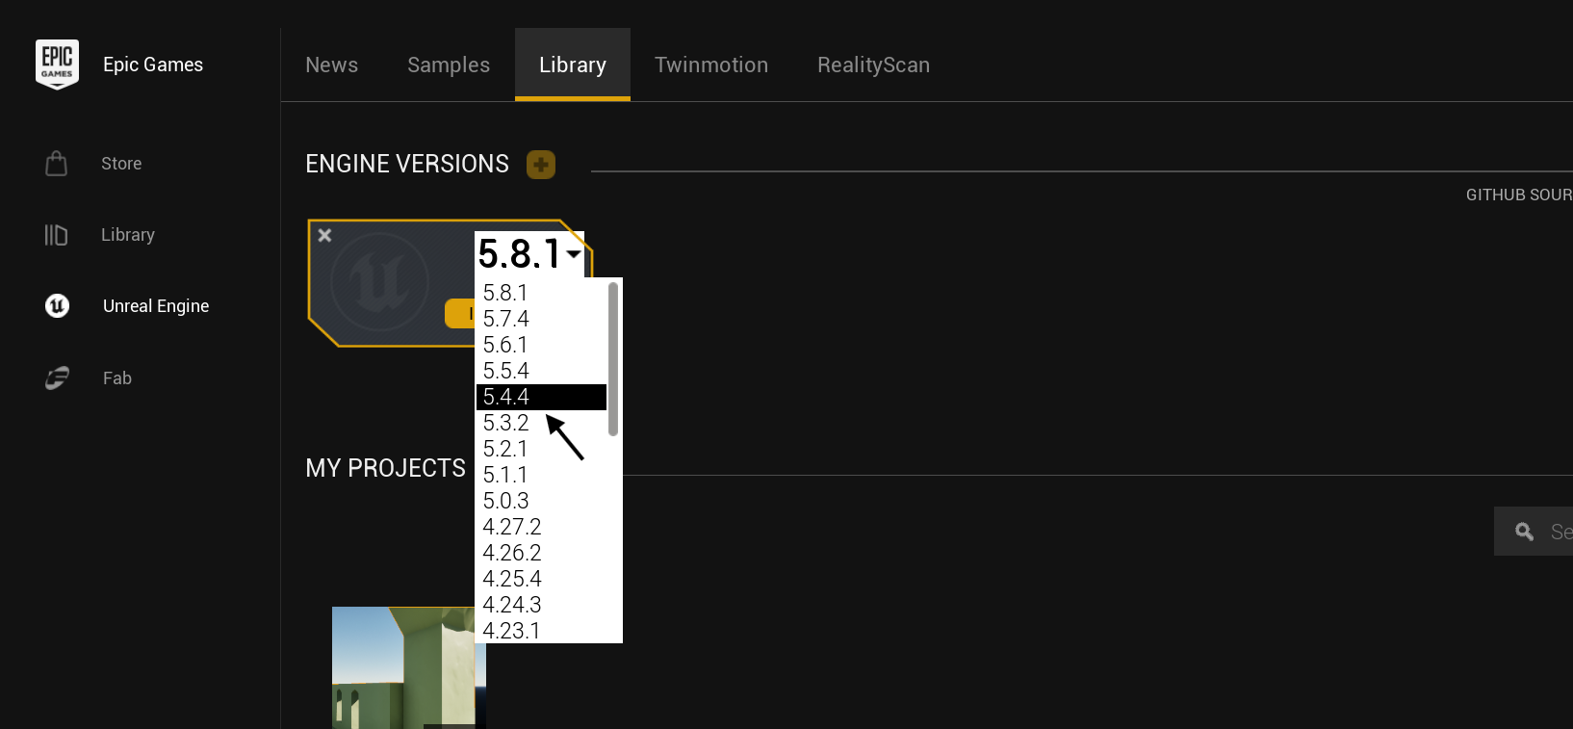Click the Epic Games logo
Screen dimensions: 1573x729
click(x=57, y=65)
